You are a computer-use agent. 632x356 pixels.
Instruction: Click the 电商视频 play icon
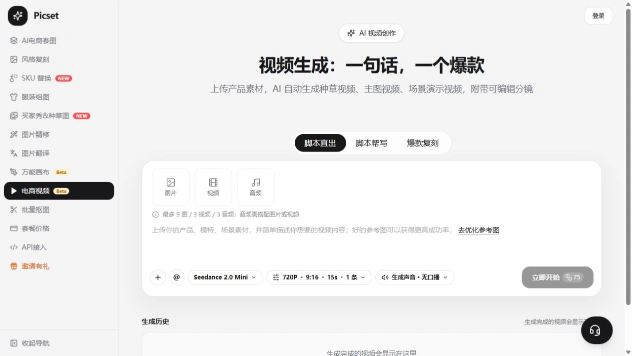click(x=13, y=191)
